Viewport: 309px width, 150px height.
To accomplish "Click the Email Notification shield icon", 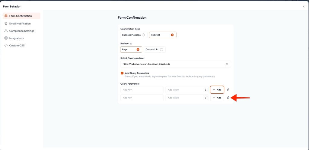I will coord(6,23).
